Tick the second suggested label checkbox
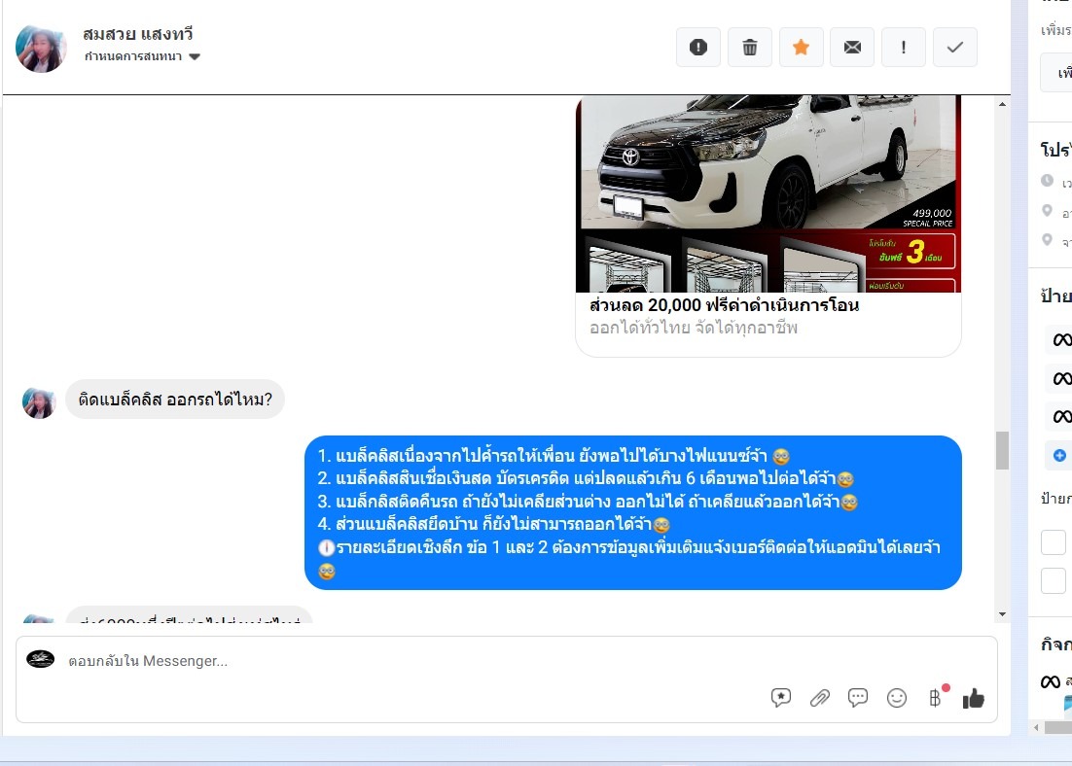The height and width of the screenshot is (766, 1072). [x=1054, y=580]
